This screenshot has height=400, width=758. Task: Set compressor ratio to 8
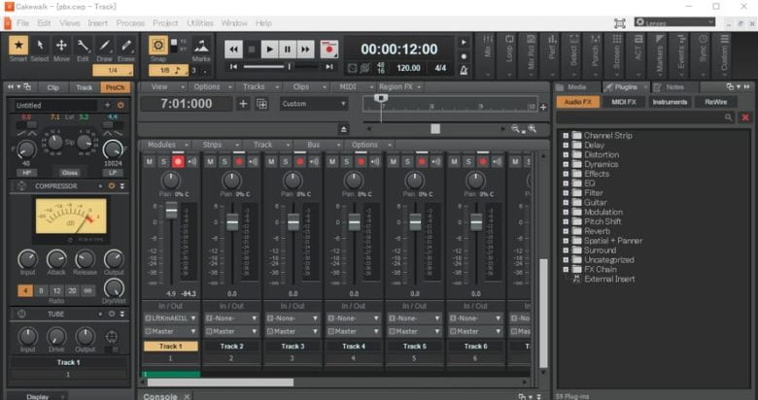[x=41, y=291]
